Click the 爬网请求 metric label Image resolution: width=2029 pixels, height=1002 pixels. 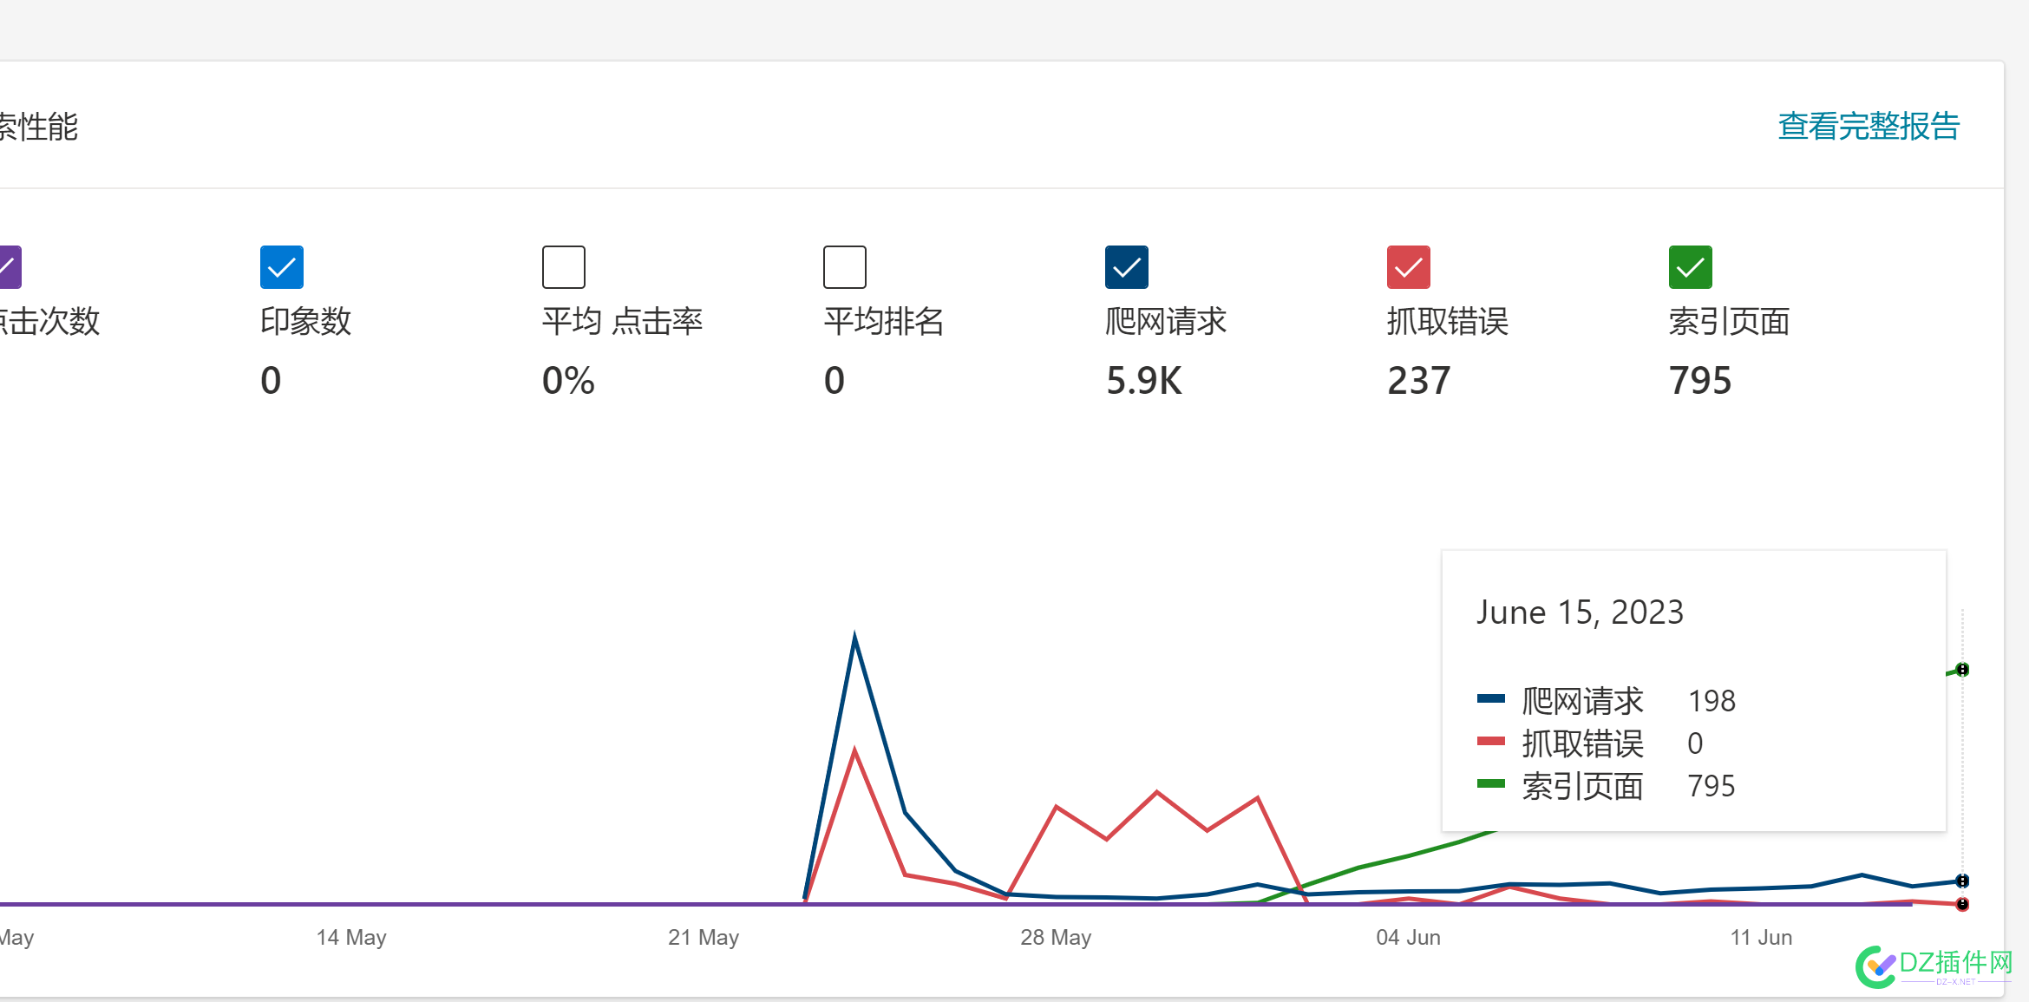tap(1166, 322)
